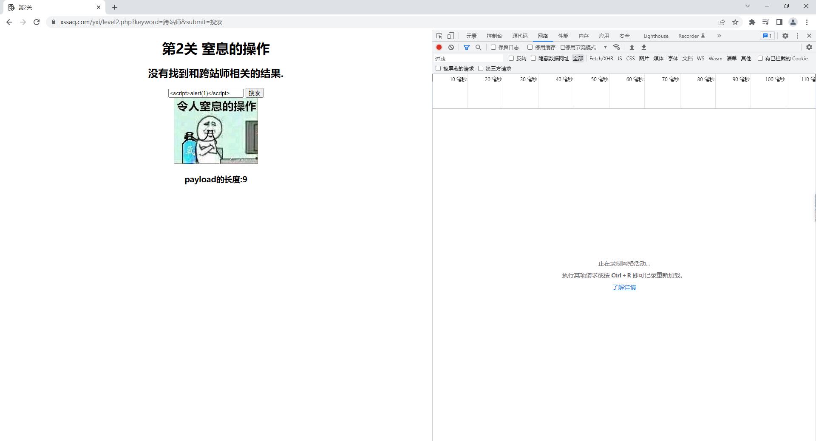Go forward to the next page

tap(23, 22)
